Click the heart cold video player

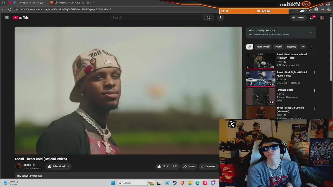click(x=128, y=90)
